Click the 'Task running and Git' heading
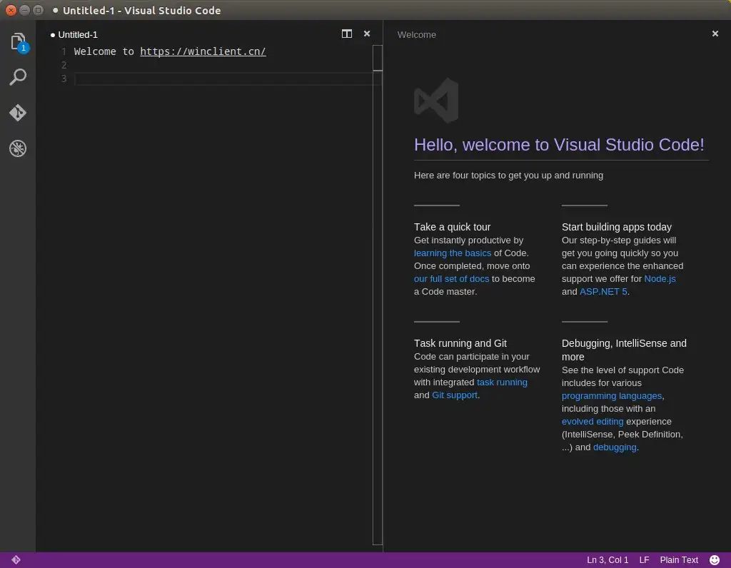Screen dimensions: 731x568 [x=460, y=343]
